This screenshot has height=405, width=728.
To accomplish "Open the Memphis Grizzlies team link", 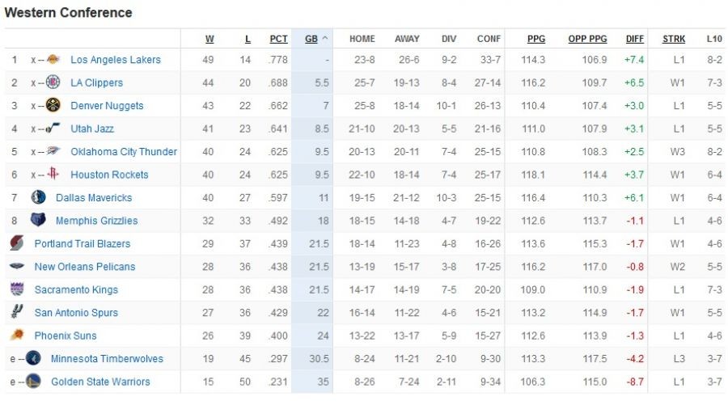I will point(96,221).
